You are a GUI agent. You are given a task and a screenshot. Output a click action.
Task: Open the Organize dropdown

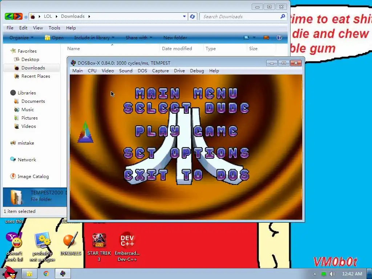(x=21, y=37)
